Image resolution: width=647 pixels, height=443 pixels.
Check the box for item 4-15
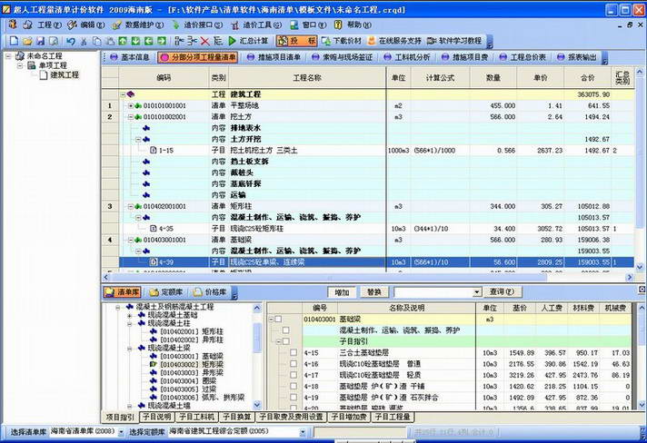pos(293,352)
